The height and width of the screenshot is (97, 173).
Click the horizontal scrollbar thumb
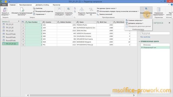(70, 95)
